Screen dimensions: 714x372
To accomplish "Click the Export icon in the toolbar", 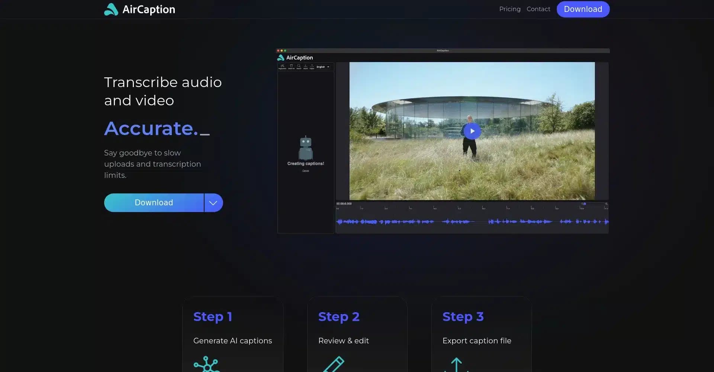I will tap(312, 66).
